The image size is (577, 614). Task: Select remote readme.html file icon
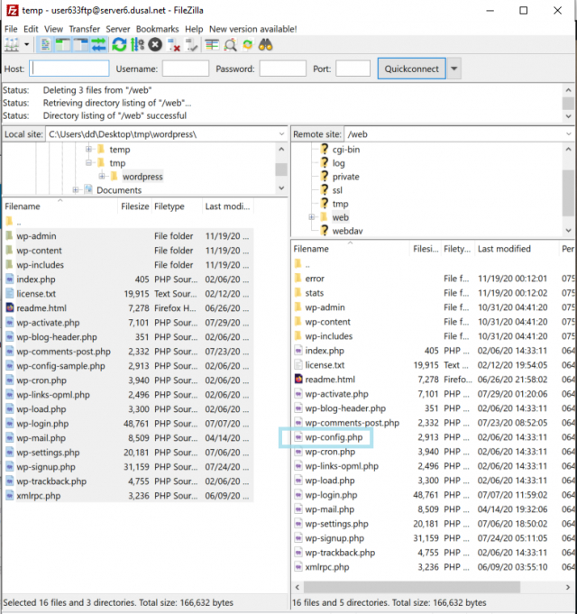tap(298, 380)
